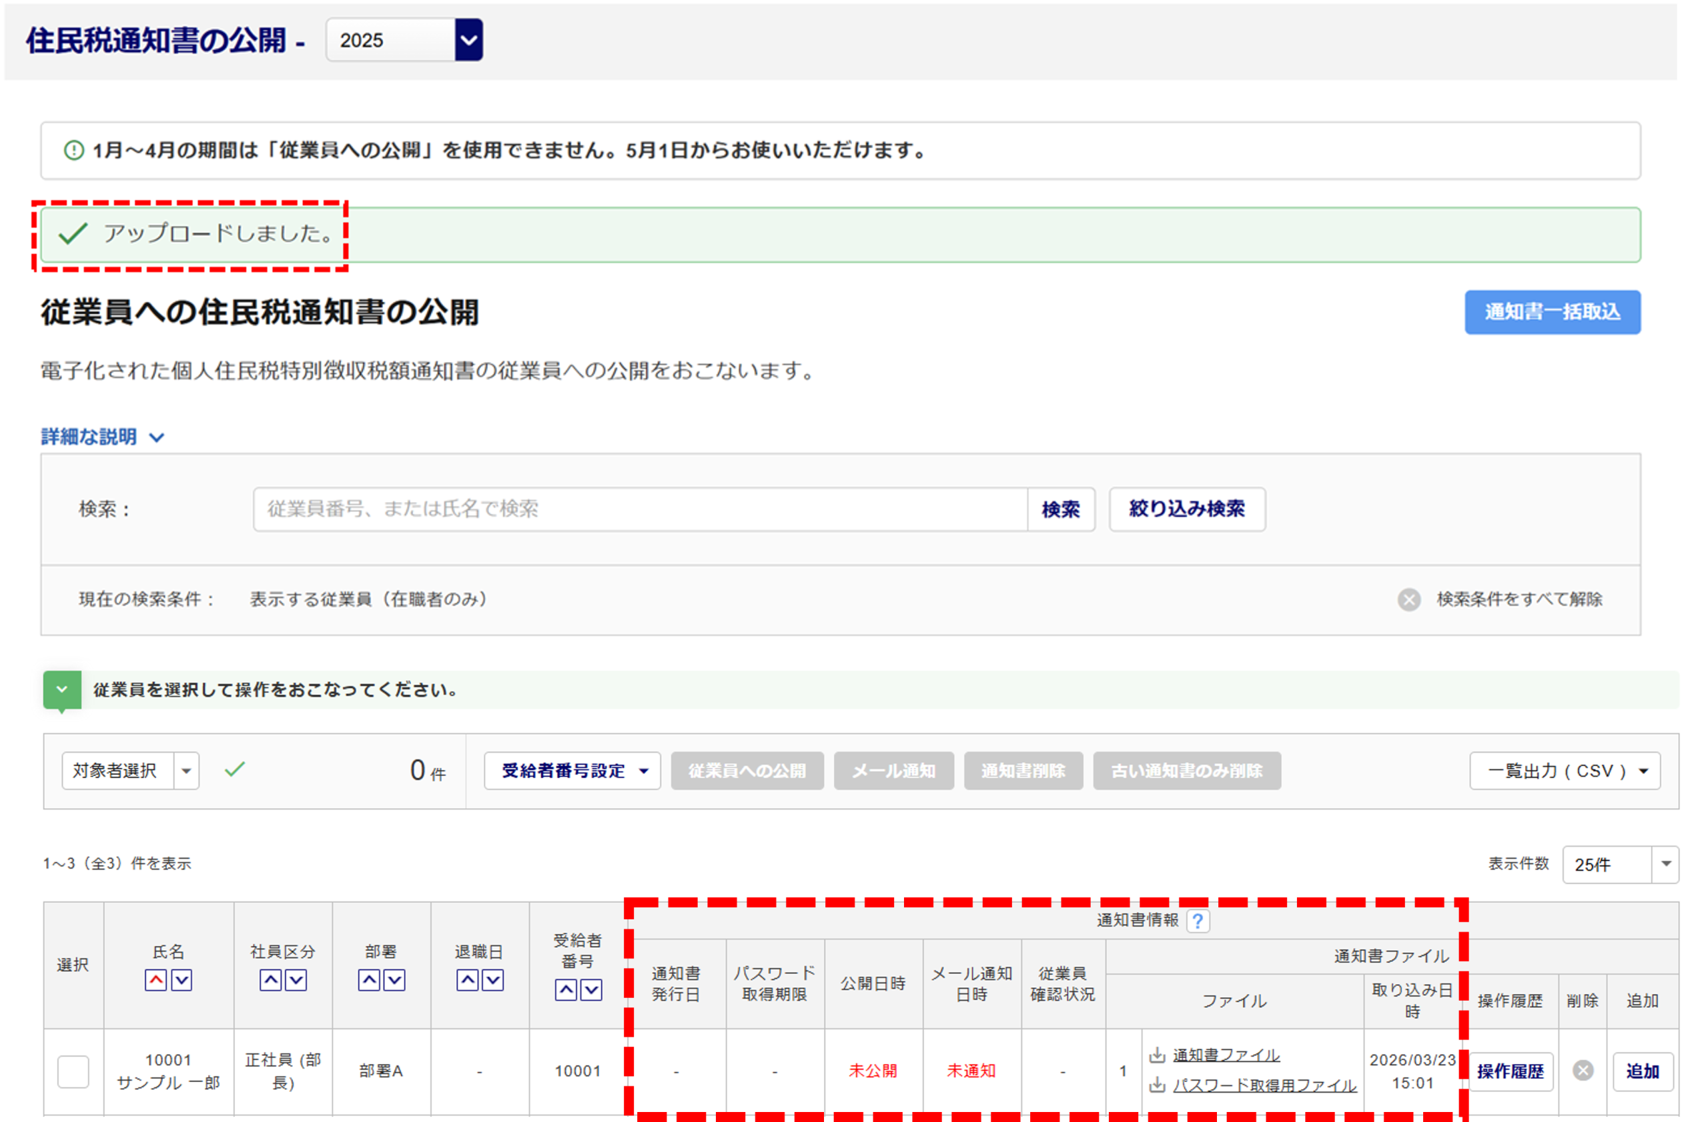Clear all search conditions via 検索条件をすべて解除
This screenshot has height=1122, width=1708.
pyautogui.click(x=1519, y=599)
